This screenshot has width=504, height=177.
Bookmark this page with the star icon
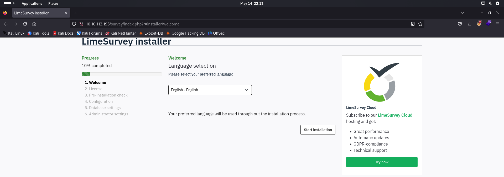(x=420, y=24)
